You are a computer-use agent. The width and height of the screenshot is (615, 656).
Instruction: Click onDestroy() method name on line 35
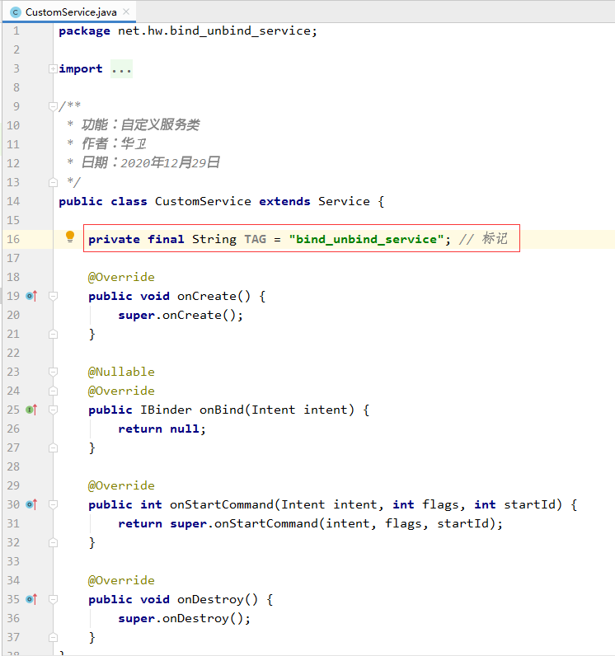point(218,599)
